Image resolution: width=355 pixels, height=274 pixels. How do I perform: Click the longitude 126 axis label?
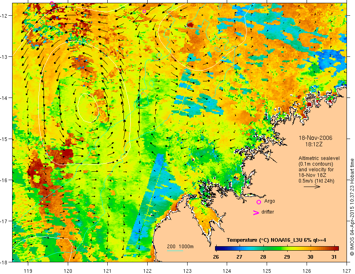(307, 271)
